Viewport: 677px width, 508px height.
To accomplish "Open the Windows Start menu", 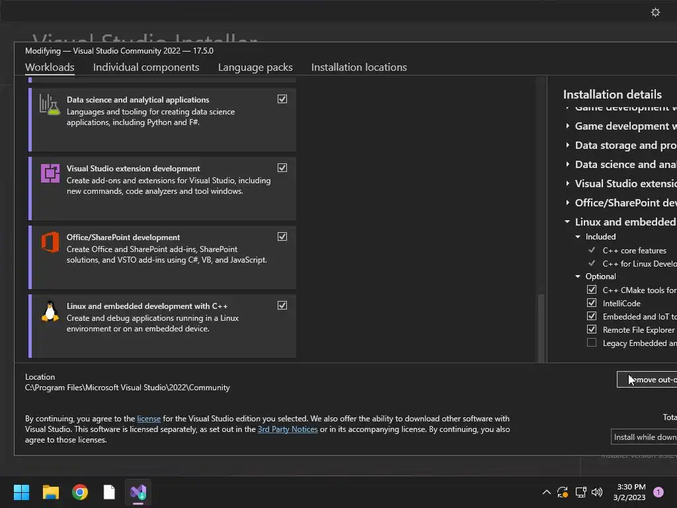I will pyautogui.click(x=21, y=492).
